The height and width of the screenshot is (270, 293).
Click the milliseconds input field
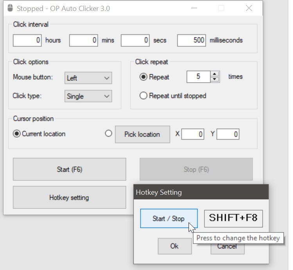click(x=191, y=40)
